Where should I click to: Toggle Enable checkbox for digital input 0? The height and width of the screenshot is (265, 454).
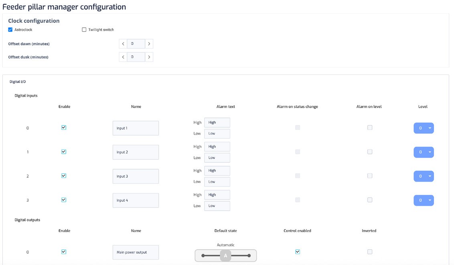[64, 127]
